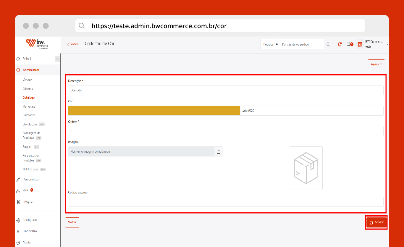This screenshot has width=404, height=247.
Task: Click the golden color swatch
Action: tap(154, 111)
